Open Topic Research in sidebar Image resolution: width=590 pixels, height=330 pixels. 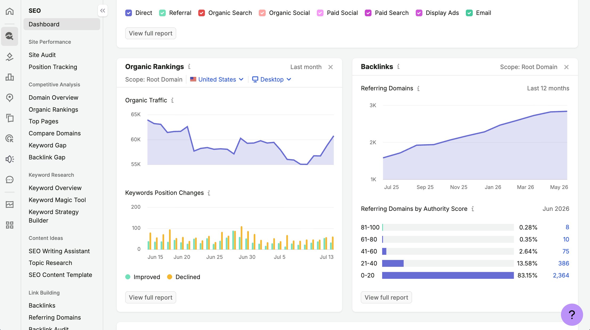coord(50,263)
